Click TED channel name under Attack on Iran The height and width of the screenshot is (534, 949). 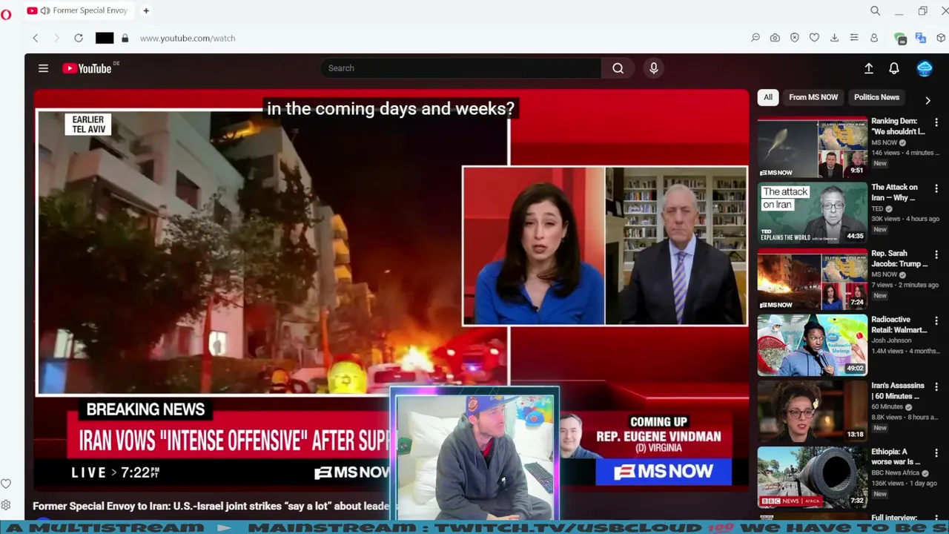[878, 208]
